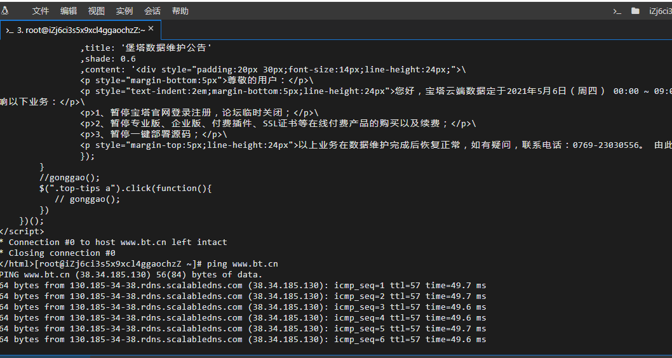
Task: Click the ping reply line with icmp_seq=6
Action: [x=243, y=339]
